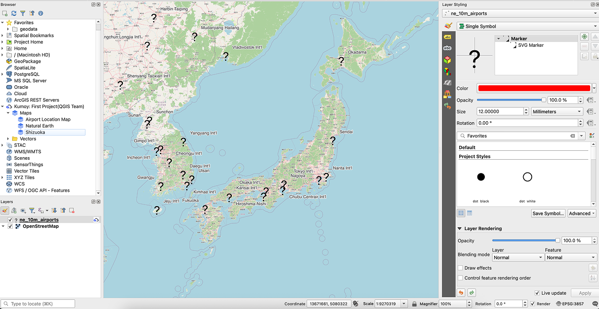Open the Millimeters size unit dropdown
This screenshot has width=599, height=309.
pos(557,111)
